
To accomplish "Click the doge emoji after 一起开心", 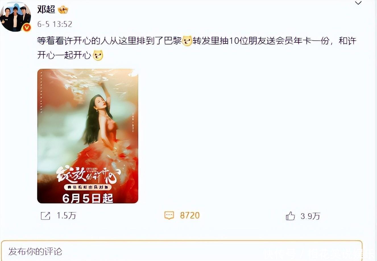I will tap(98, 55).
